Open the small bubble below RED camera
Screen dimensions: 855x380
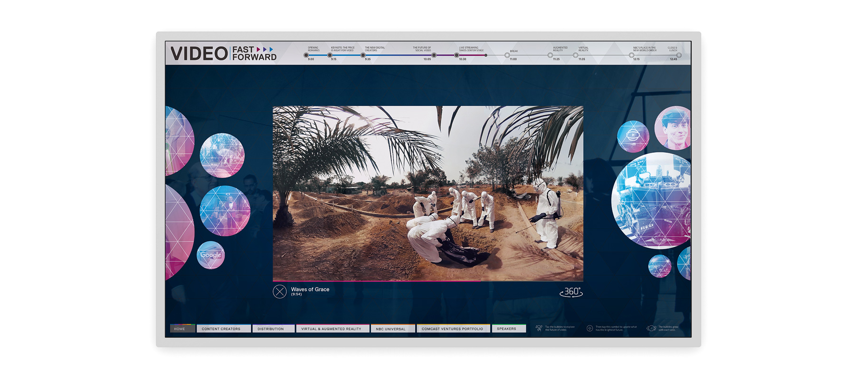click(660, 266)
